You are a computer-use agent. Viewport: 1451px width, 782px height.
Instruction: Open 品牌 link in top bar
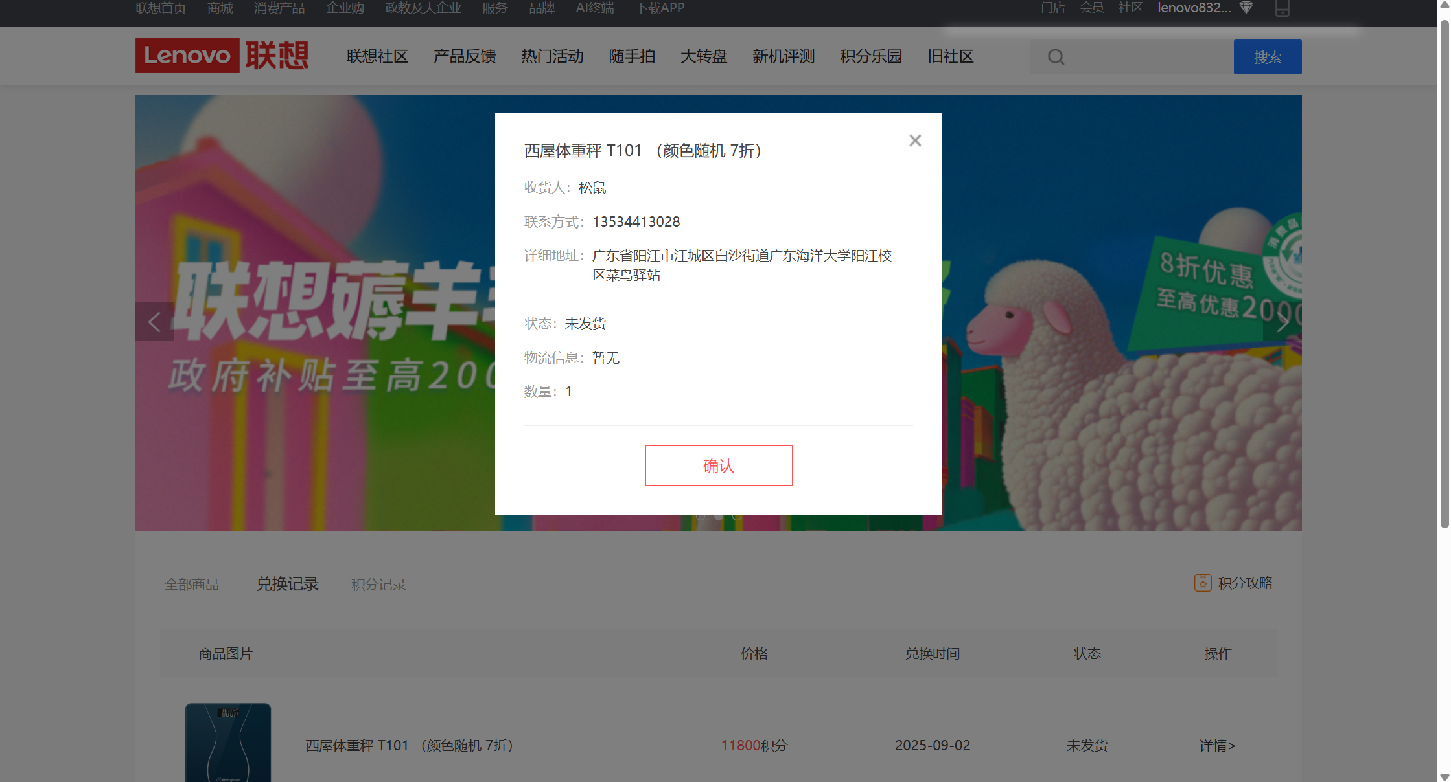click(x=542, y=8)
